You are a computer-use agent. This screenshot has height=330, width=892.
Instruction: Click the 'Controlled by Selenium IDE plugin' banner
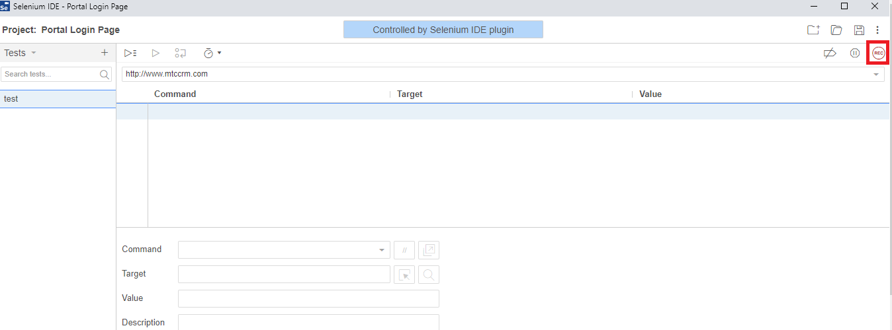tap(443, 30)
